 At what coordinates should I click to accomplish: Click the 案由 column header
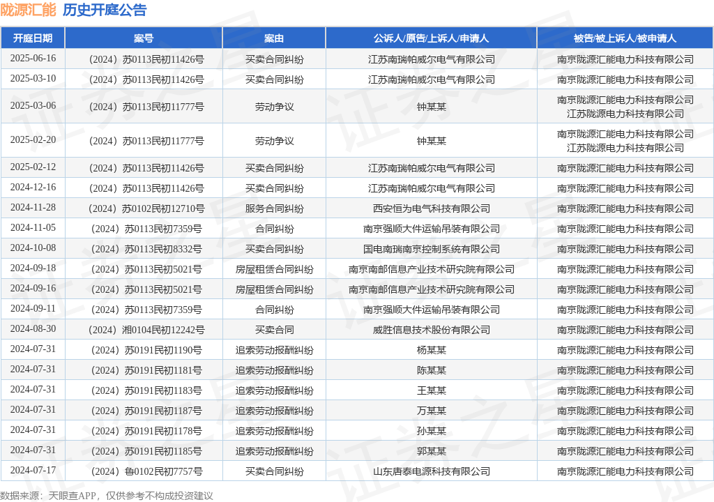274,38
